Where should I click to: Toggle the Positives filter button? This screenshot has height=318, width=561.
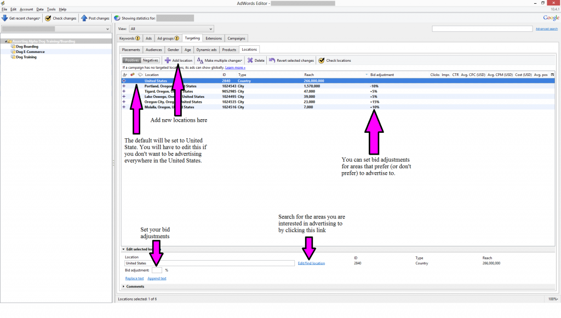(x=132, y=60)
